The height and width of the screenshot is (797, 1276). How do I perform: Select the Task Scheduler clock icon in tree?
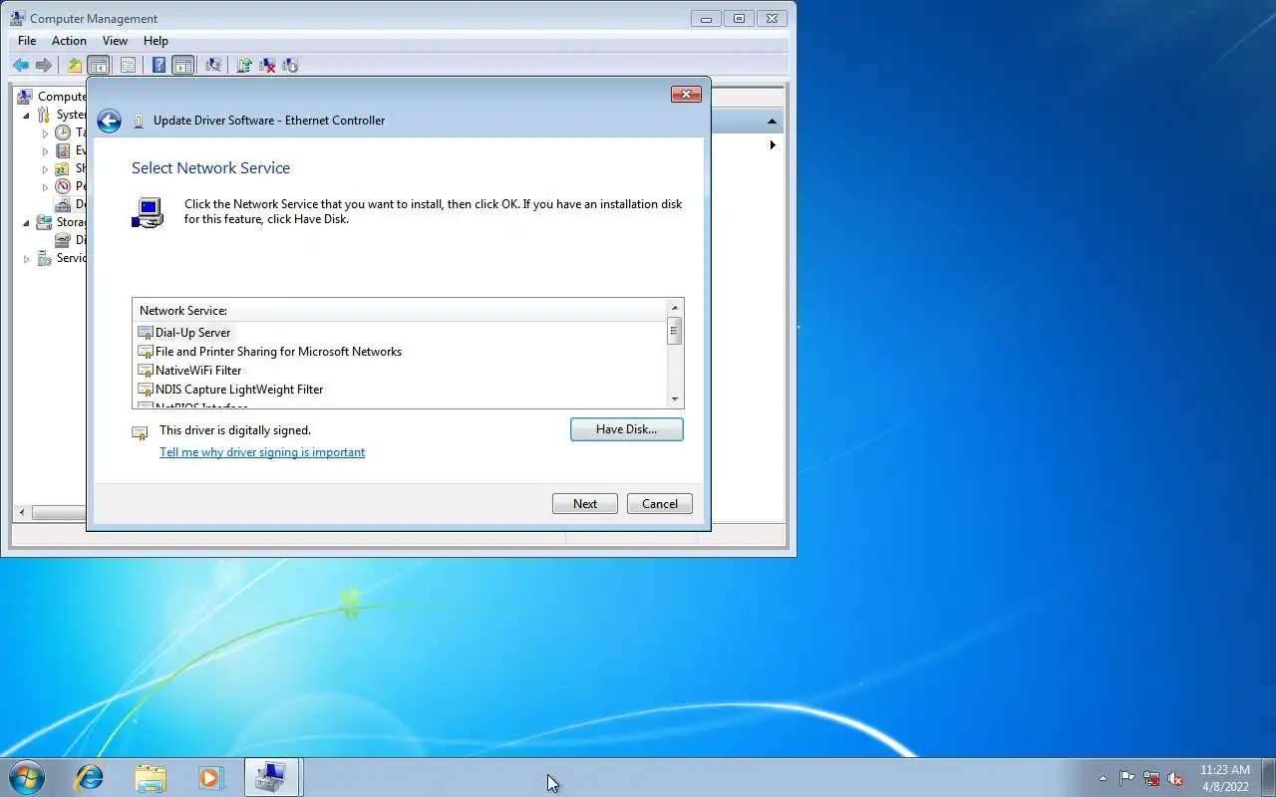click(x=63, y=133)
